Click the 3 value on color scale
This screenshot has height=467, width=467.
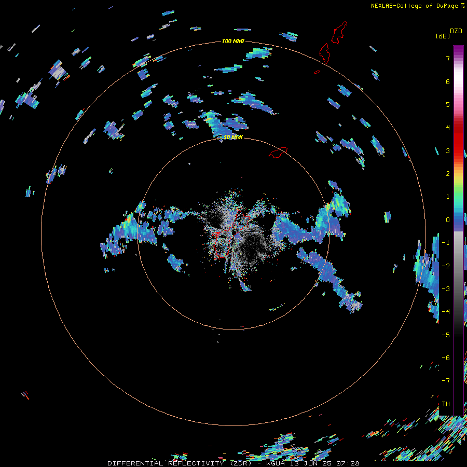coord(448,150)
